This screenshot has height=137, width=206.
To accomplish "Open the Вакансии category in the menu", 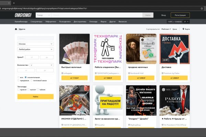I will click(123, 22).
